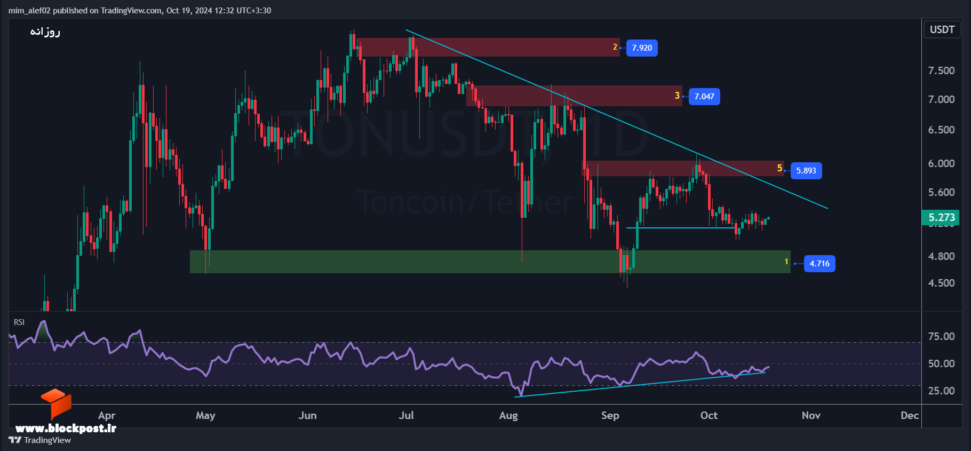Click the Dec label on time axis

click(910, 415)
